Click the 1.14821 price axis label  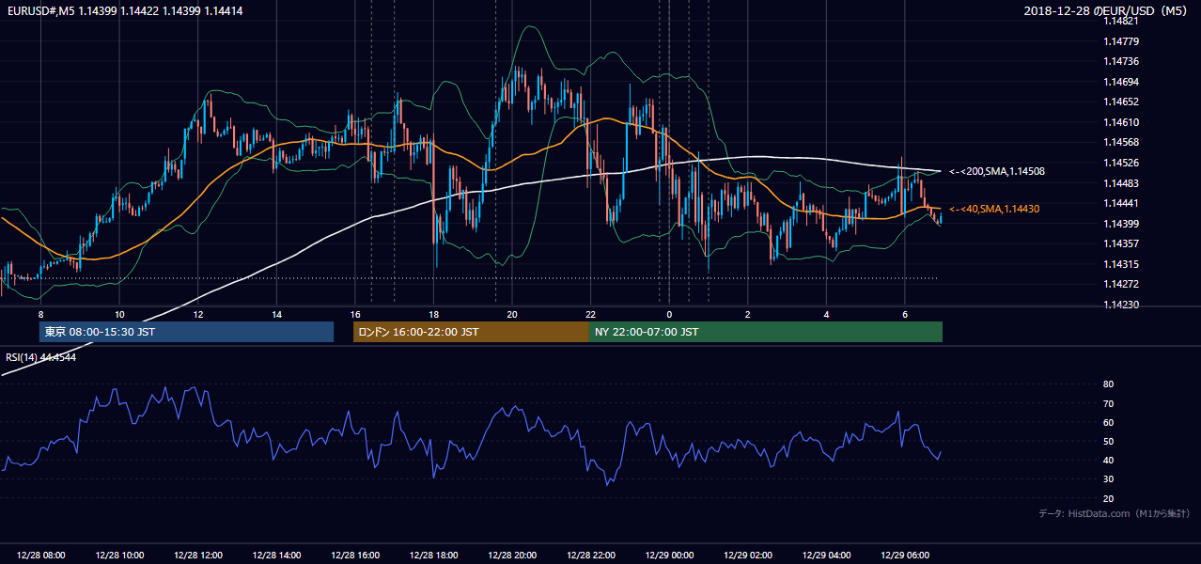point(1120,21)
